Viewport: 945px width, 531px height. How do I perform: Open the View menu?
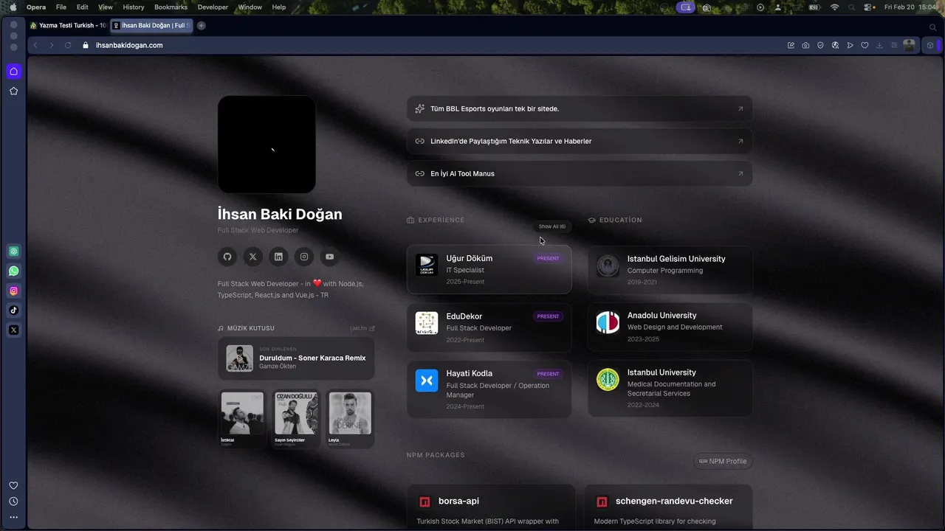point(106,7)
